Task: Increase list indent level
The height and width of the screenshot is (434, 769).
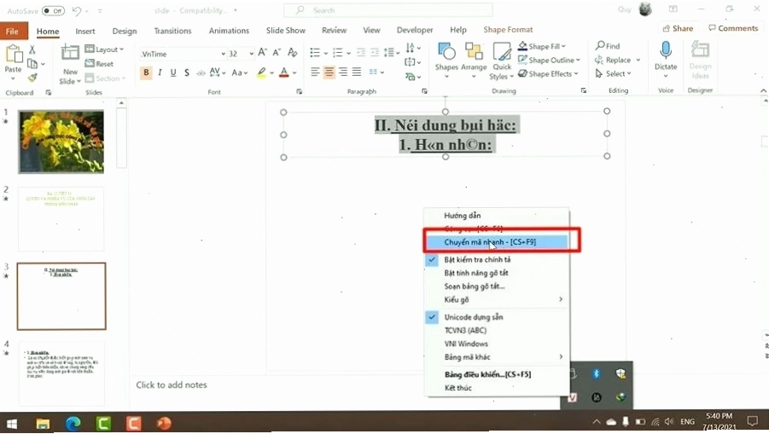Action: (x=375, y=52)
